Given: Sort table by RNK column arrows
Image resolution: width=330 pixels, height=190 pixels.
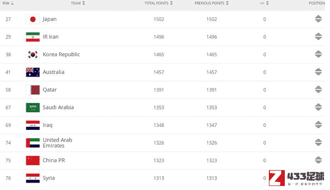Looking at the screenshot, I should point(12,3).
